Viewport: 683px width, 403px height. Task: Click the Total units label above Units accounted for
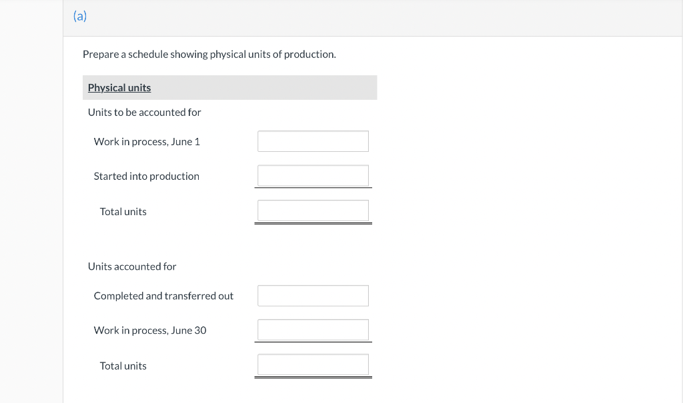click(x=123, y=212)
